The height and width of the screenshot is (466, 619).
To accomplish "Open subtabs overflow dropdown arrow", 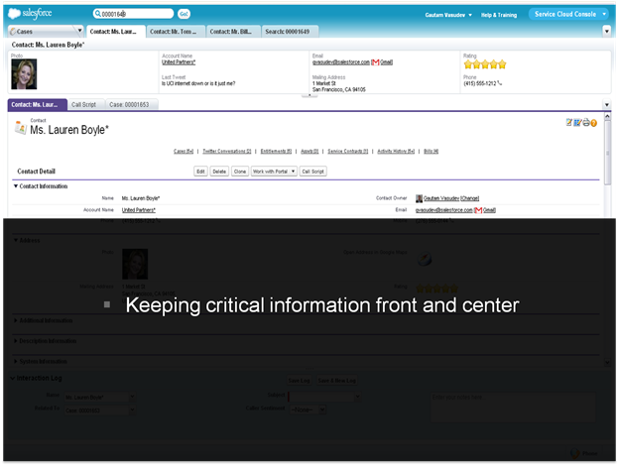I will coord(607,104).
